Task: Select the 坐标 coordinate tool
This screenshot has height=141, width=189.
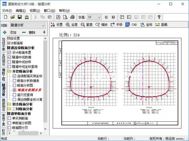Action: click(x=146, y=24)
